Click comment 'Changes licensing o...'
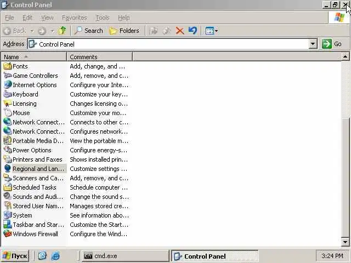Image resolution: width=351 pixels, height=263 pixels. click(x=99, y=104)
